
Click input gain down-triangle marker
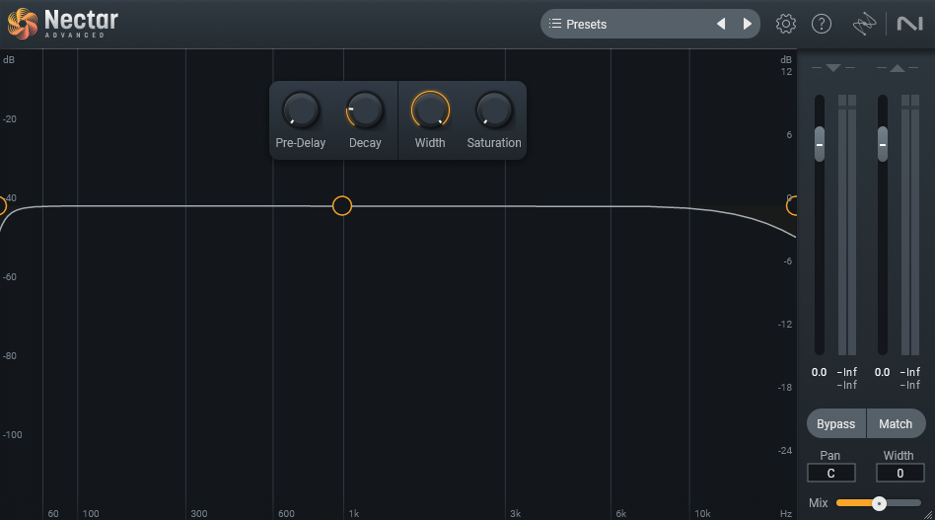tap(833, 68)
